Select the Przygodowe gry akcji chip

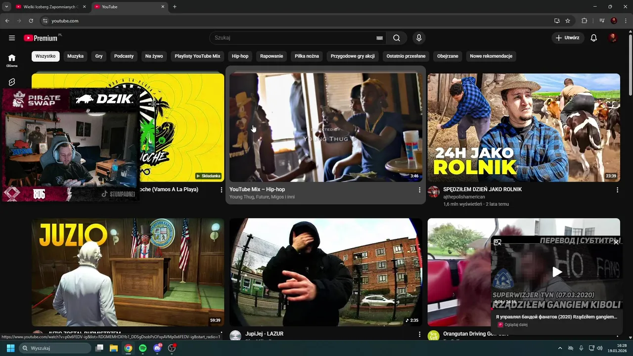point(353,56)
